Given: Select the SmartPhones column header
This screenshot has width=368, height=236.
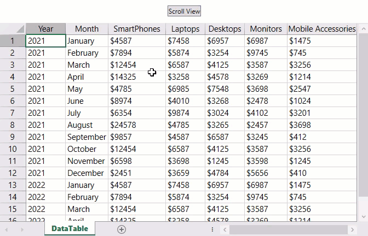Looking at the screenshot, I should (137, 29).
